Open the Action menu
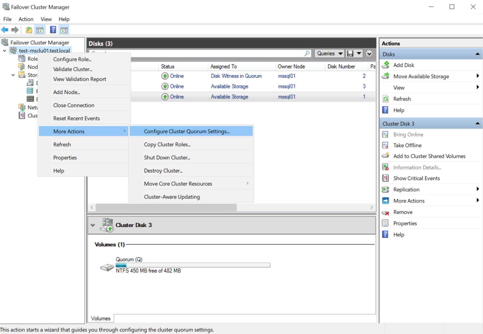Viewport: 483px width, 334px height. (26, 19)
